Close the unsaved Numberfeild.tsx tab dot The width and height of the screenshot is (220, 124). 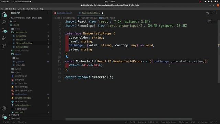pos(102,13)
